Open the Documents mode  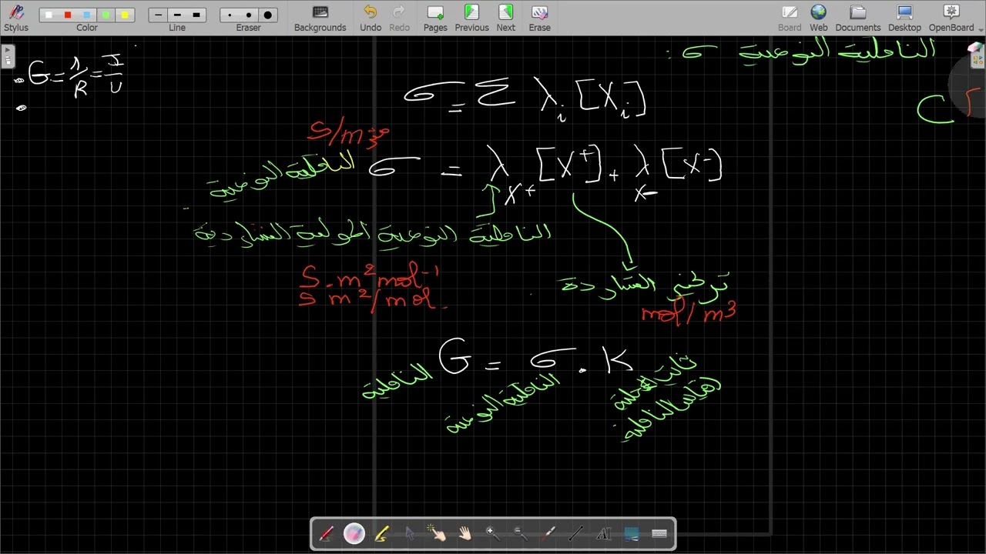(x=857, y=18)
